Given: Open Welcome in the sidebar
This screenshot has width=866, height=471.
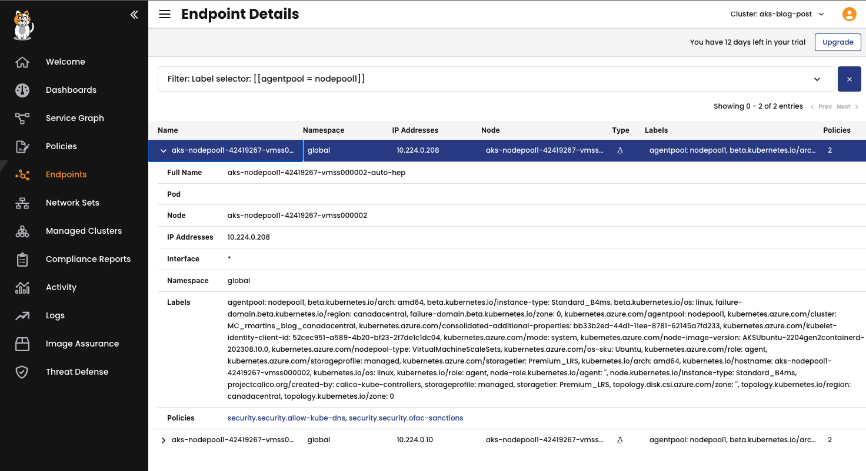Looking at the screenshot, I should tap(65, 62).
